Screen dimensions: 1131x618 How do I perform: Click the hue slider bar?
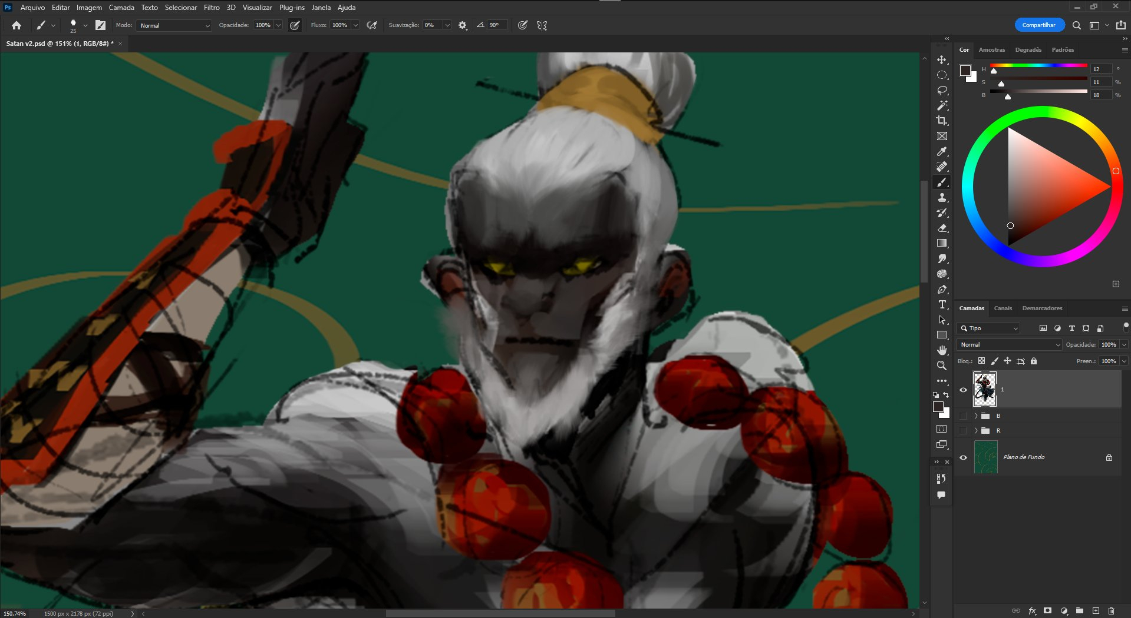[x=1038, y=65]
